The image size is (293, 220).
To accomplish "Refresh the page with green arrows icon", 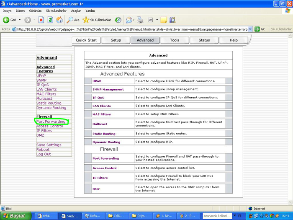I will pos(50,20).
